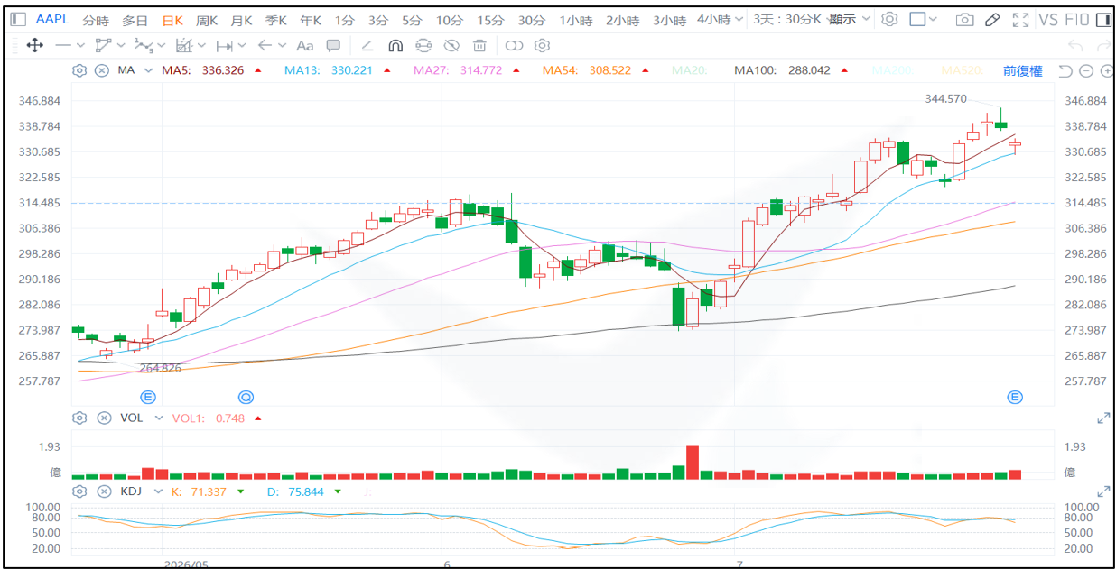This screenshot has height=569, width=1116.
Task: Zoom out the chart with minus icon
Action: 1085,70
